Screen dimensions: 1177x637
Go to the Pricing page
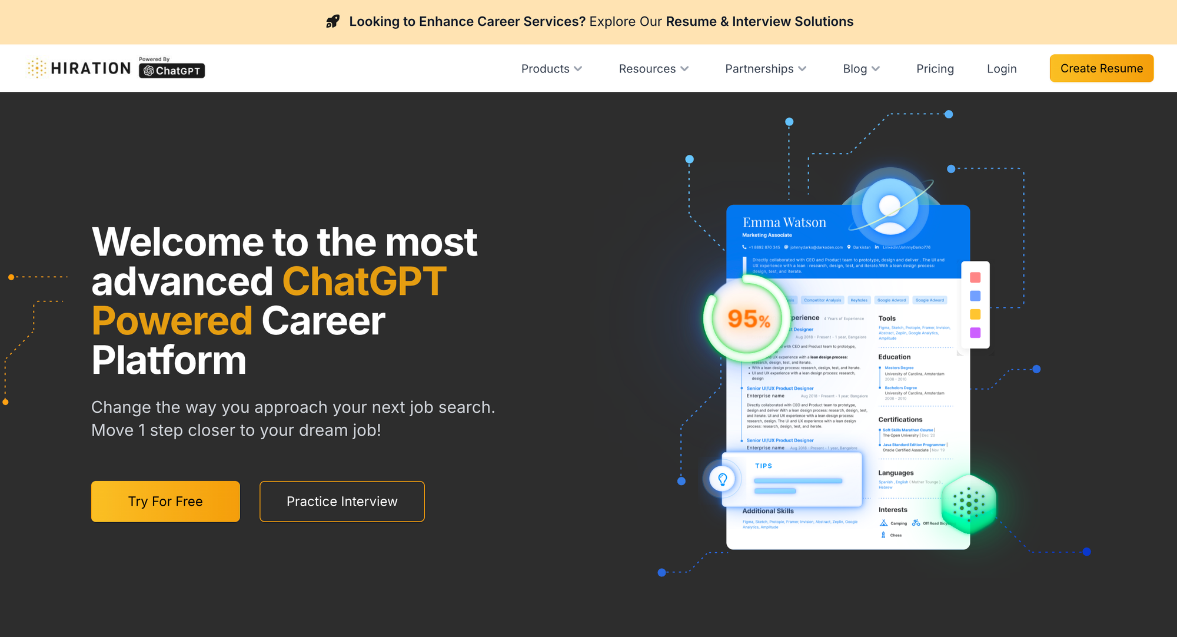935,69
